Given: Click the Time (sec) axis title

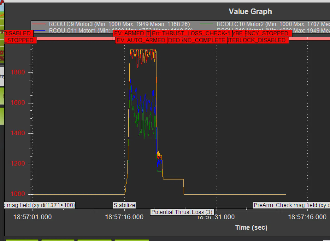Looking at the screenshot, I should [251, 227].
